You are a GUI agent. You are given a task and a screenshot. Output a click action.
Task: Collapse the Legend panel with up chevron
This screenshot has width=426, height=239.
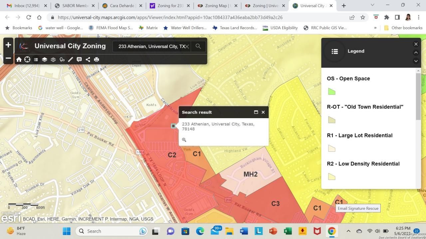416,52
